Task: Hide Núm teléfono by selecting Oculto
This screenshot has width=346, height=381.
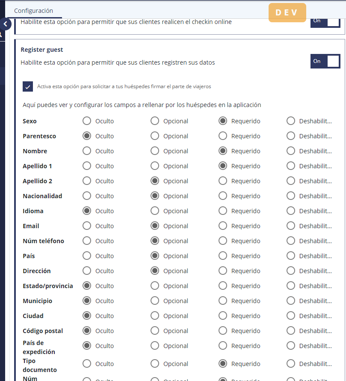Action: click(x=87, y=241)
